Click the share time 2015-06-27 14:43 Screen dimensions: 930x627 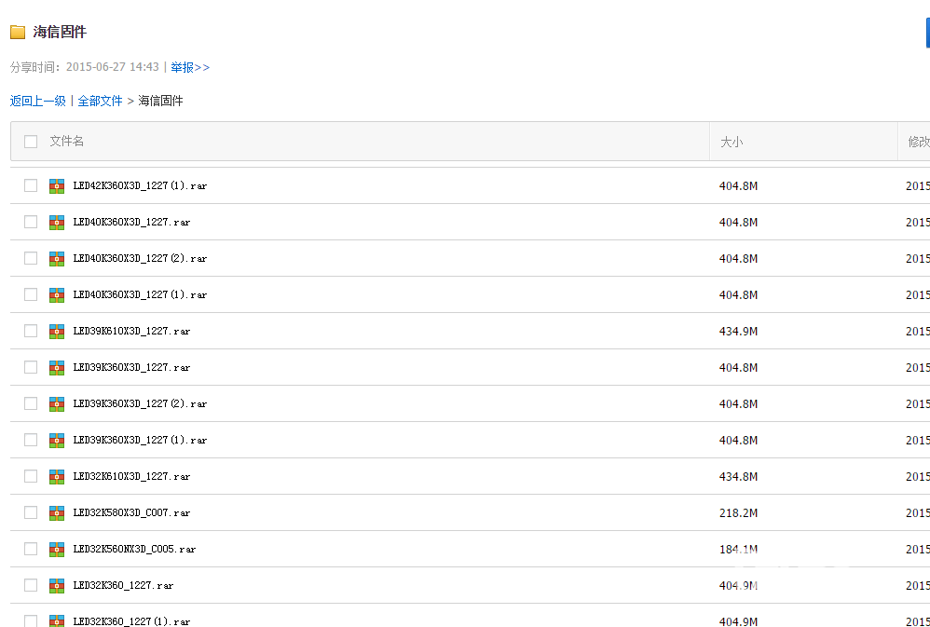click(113, 67)
